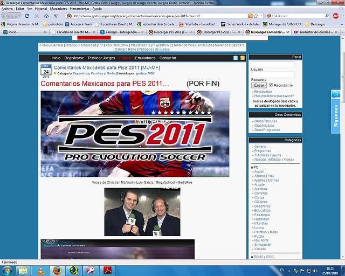Close the Traductor de idiomas tab

(x=336, y=32)
